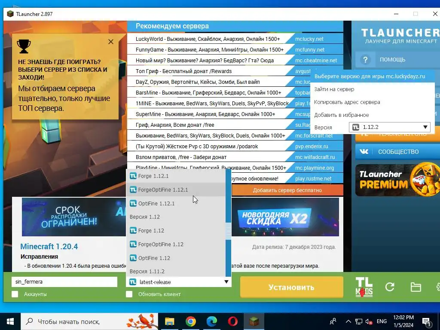Click mcfunny.net server address
The height and width of the screenshot is (330, 440).
tap(310, 50)
